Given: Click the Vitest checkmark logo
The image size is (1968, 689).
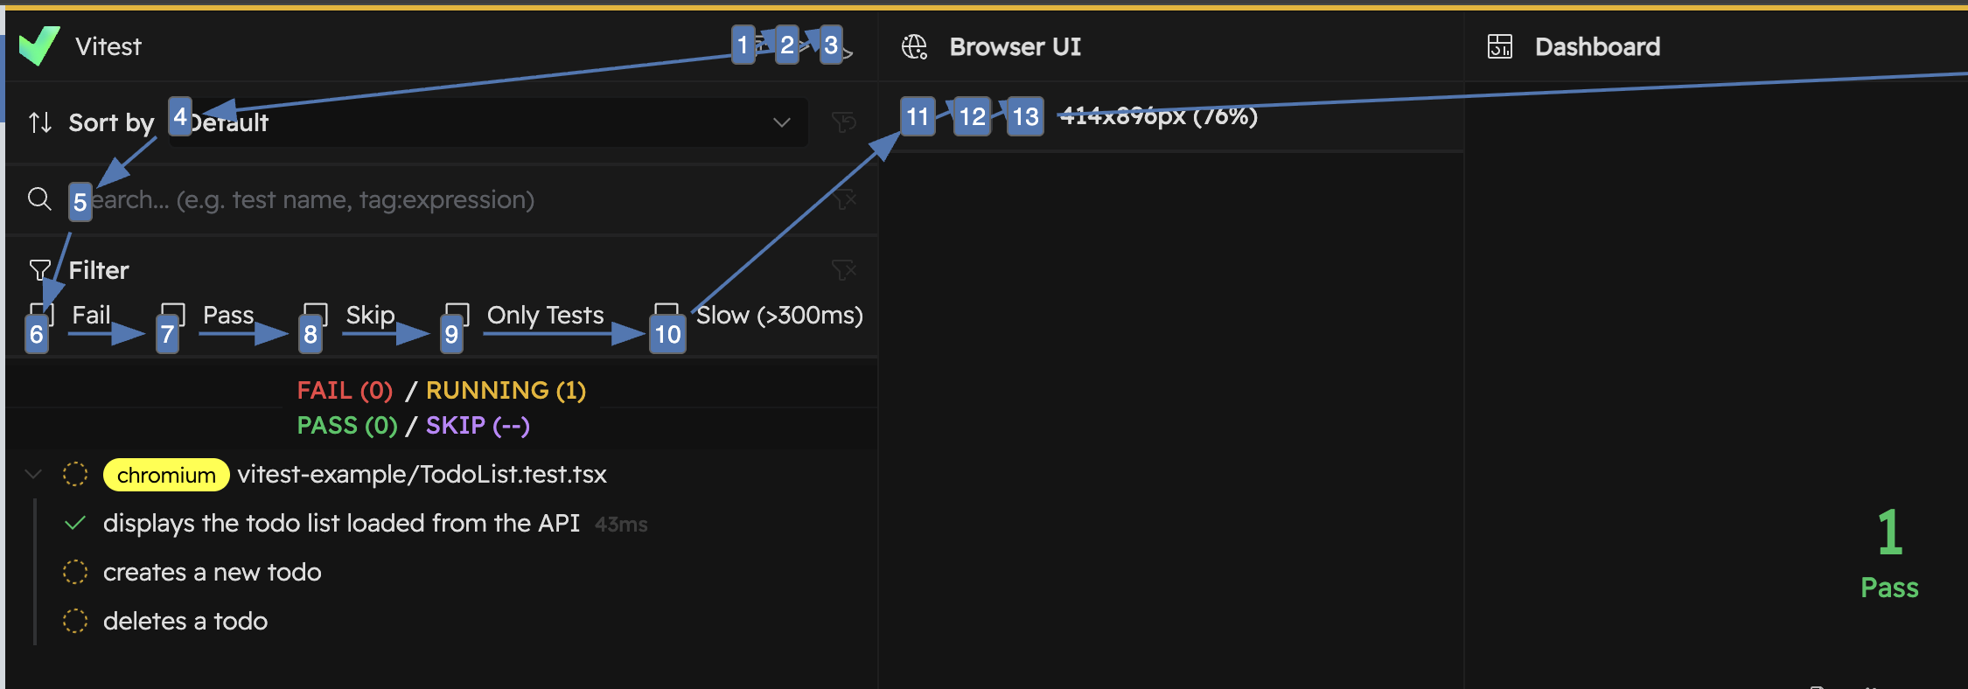Looking at the screenshot, I should coord(39,45).
